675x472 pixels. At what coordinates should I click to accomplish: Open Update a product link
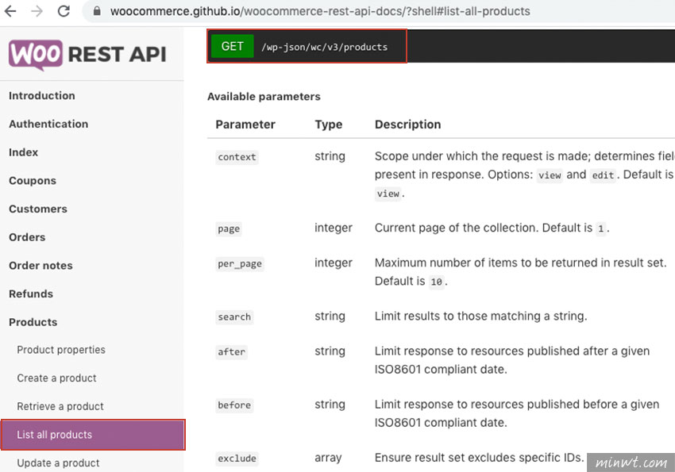pyautogui.click(x=58, y=463)
